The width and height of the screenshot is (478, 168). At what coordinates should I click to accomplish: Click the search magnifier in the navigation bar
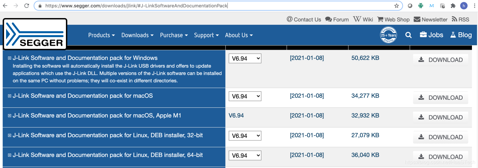click(x=409, y=35)
